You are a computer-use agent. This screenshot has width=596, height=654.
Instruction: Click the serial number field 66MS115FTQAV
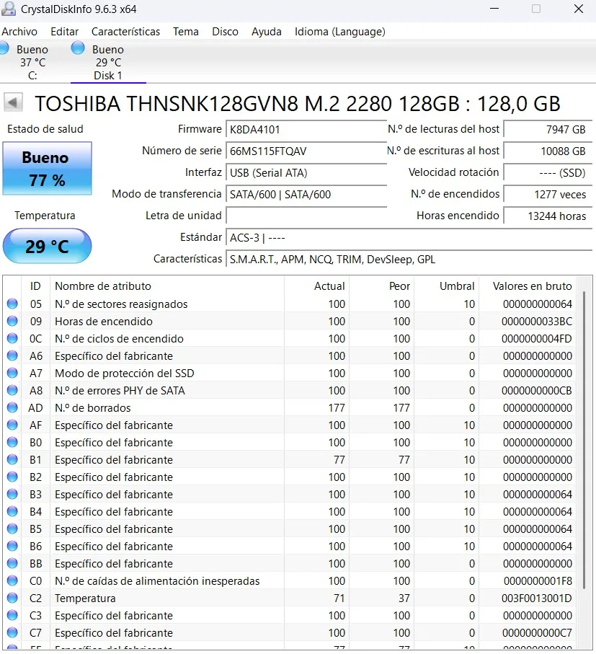pos(306,151)
